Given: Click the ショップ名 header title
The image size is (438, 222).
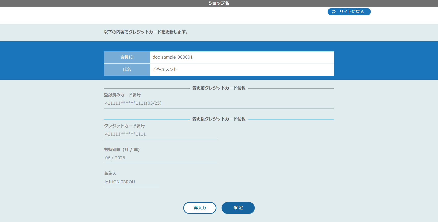Looking at the screenshot, I should pos(219,3).
